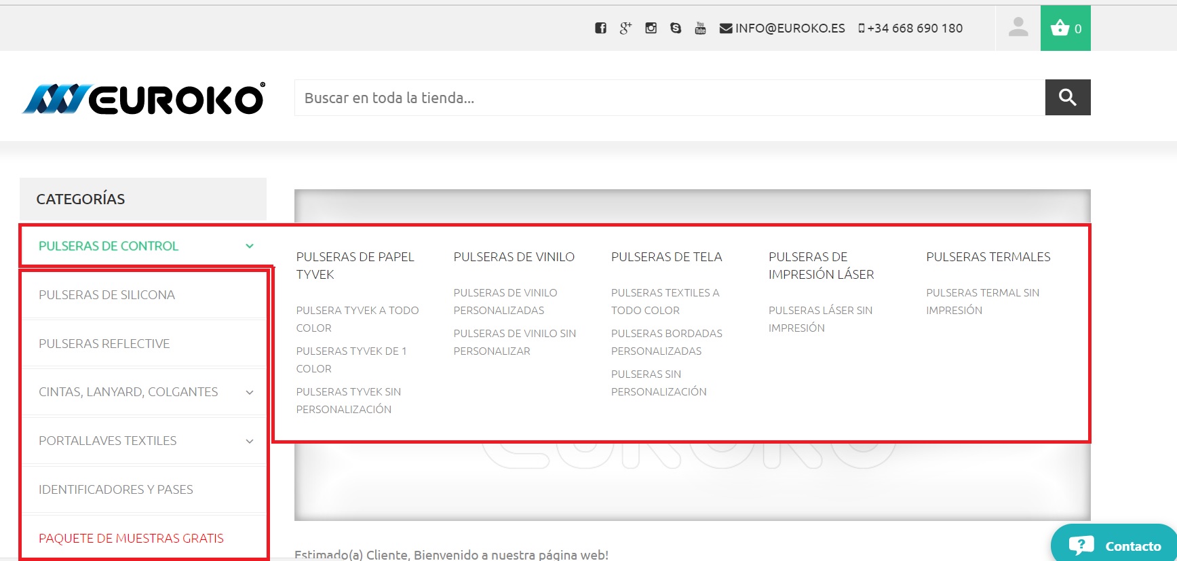The image size is (1177, 561).
Task: Open Pulseras Termales heading
Action: pyautogui.click(x=988, y=257)
